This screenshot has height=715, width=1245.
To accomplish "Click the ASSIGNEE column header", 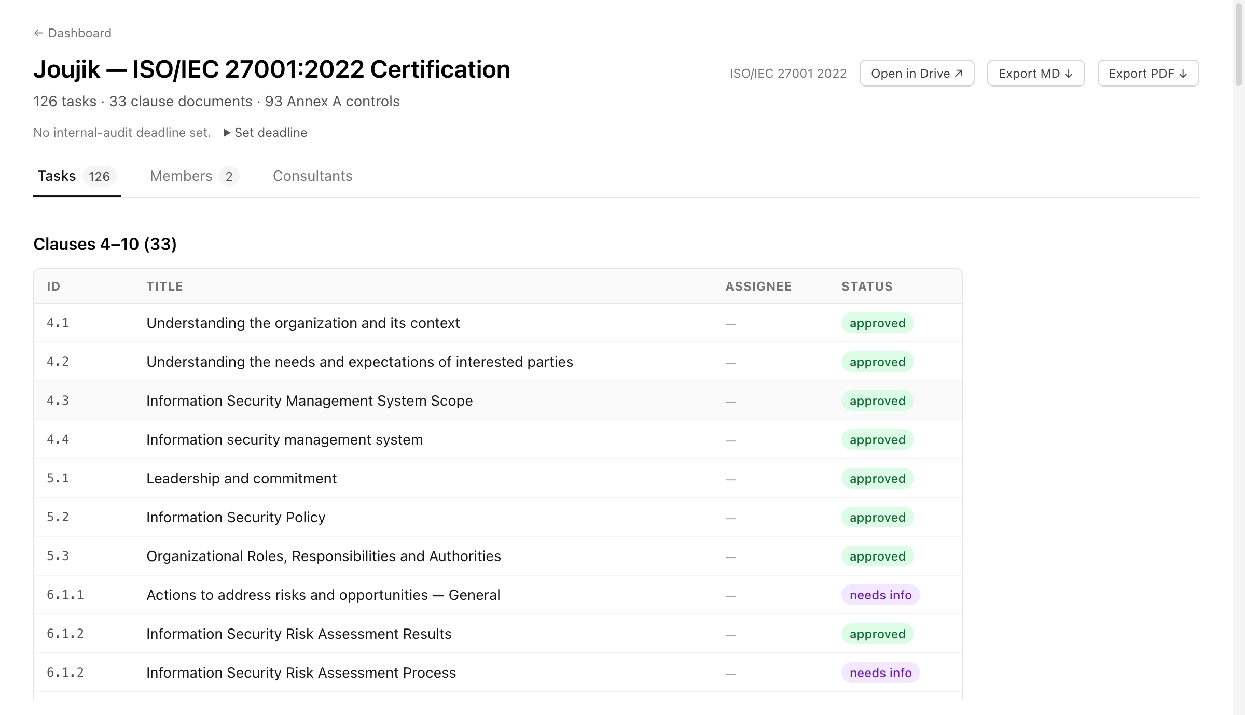I will (758, 287).
